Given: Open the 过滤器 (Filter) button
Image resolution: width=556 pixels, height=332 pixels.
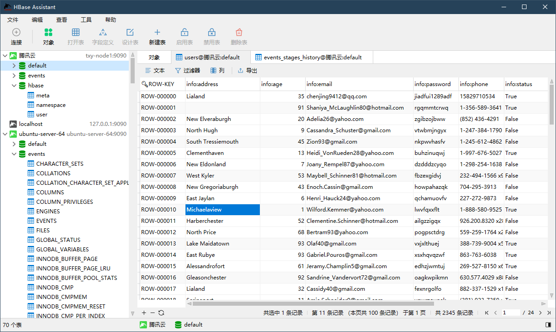Looking at the screenshot, I should coord(188,71).
